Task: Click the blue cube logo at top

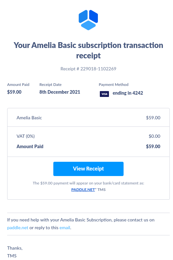Action: (x=88, y=20)
